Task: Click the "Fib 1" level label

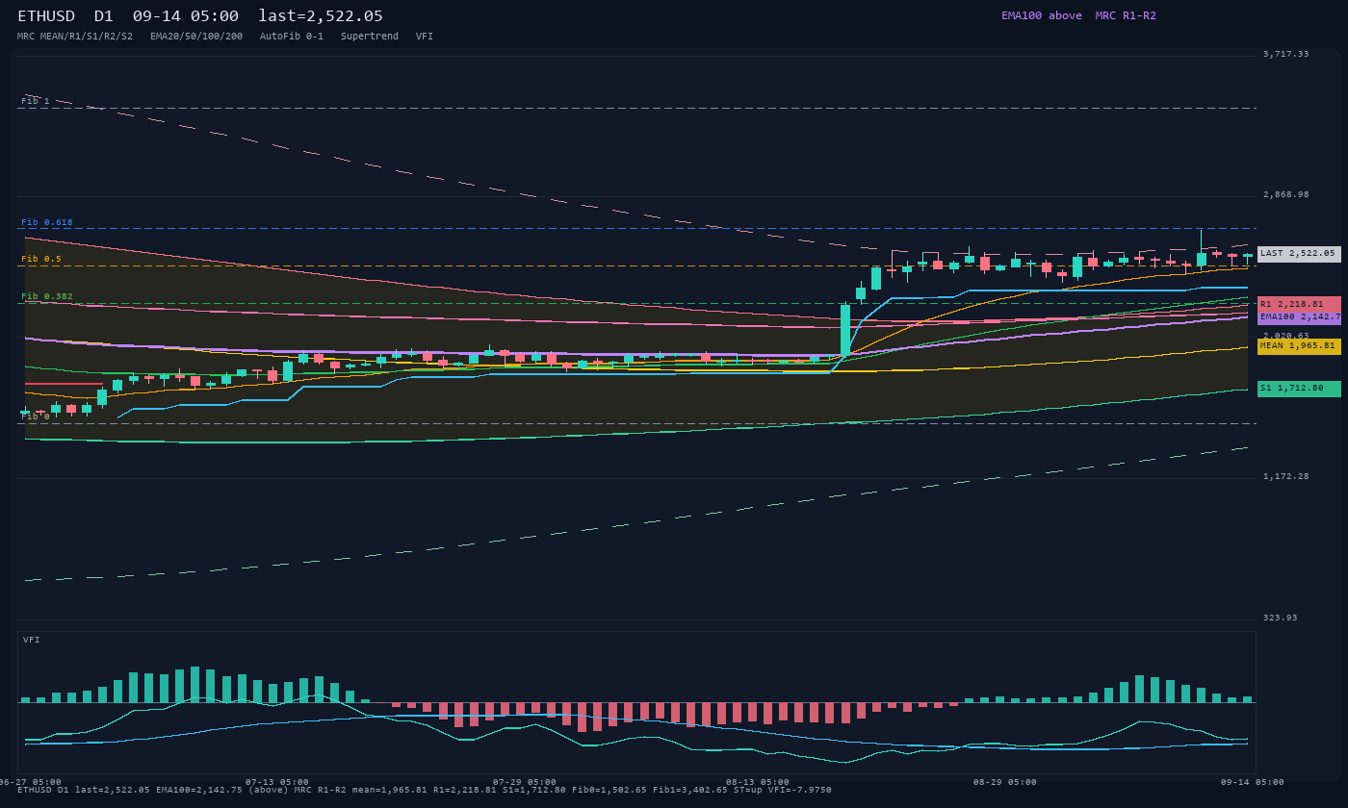Action: [36, 101]
